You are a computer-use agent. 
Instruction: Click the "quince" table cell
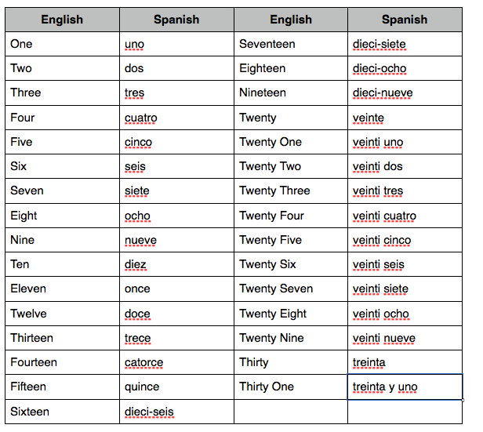(x=142, y=387)
